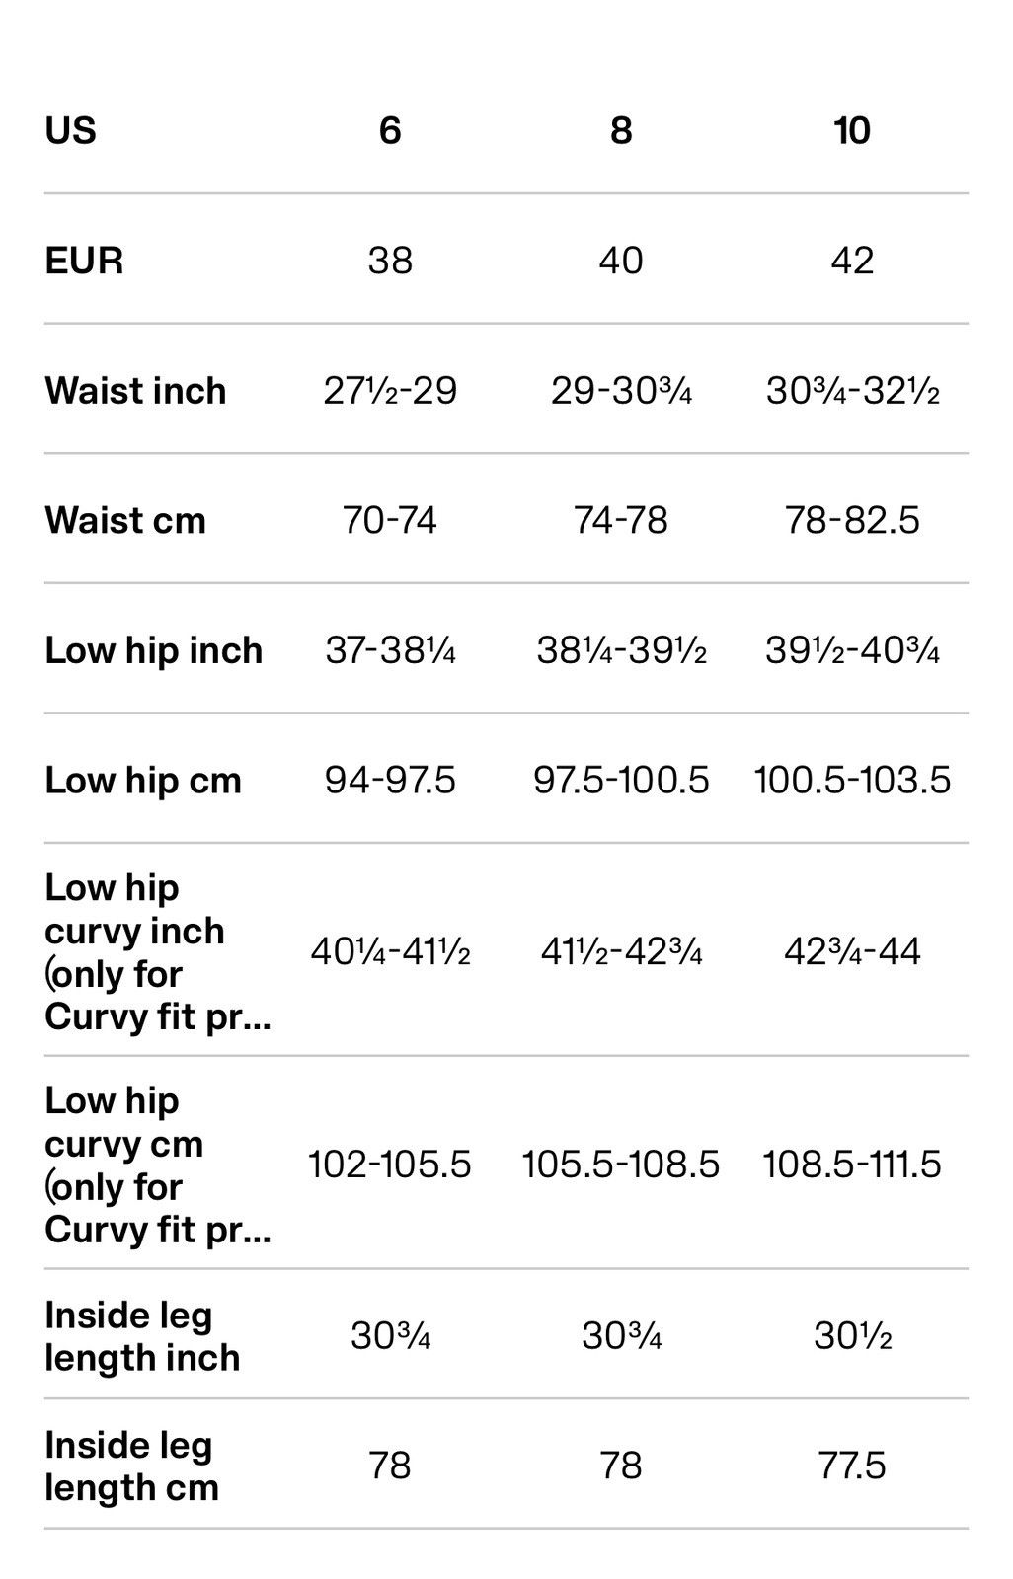Select the 77.5 inside leg cm value

(x=852, y=1466)
